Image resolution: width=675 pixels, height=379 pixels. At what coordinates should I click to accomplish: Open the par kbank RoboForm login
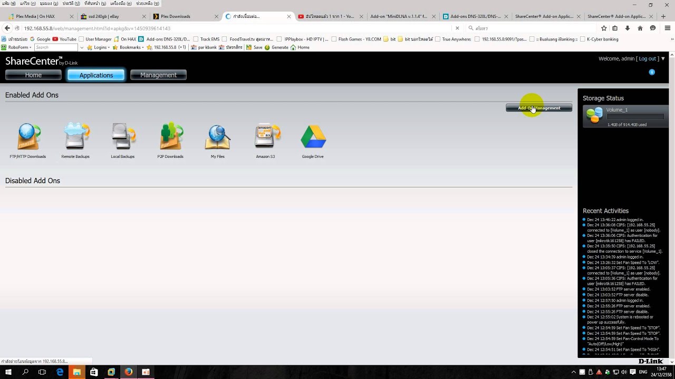pos(204,47)
